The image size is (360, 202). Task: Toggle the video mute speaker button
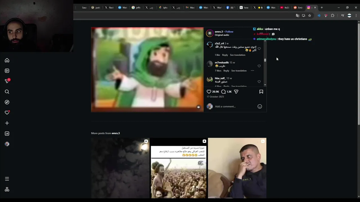click(199, 107)
